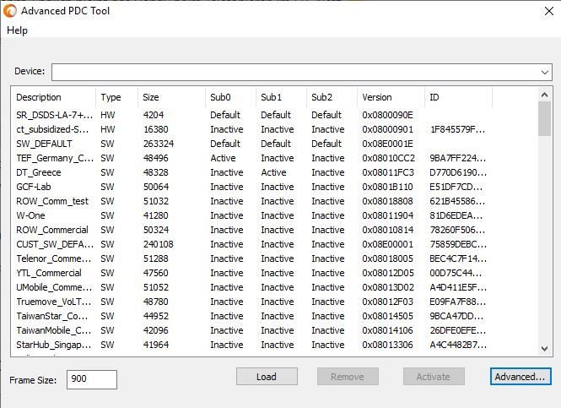Sort by Type column header
Image resolution: width=561 pixels, height=408 pixels.
pyautogui.click(x=116, y=97)
